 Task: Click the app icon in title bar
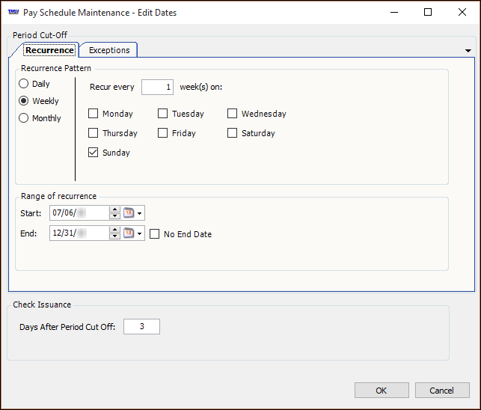coord(13,13)
